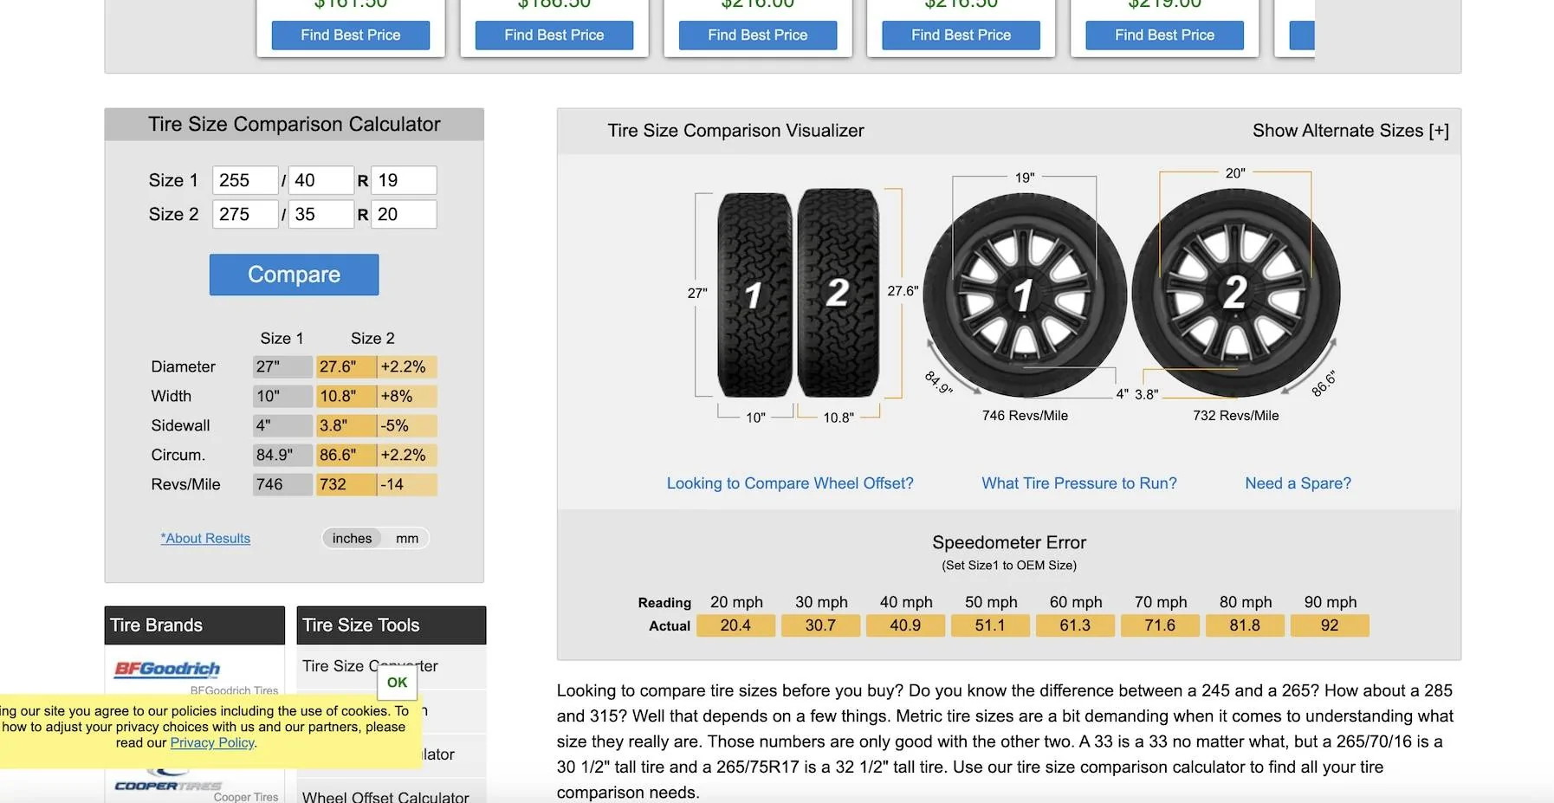The height and width of the screenshot is (803, 1554).
Task: Open the Privacy Policy link
Action: click(x=212, y=742)
